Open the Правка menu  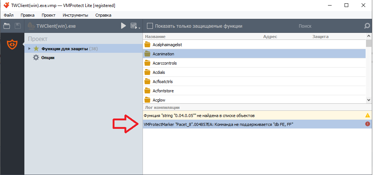(28, 15)
